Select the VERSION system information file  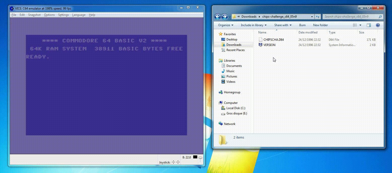269,45
